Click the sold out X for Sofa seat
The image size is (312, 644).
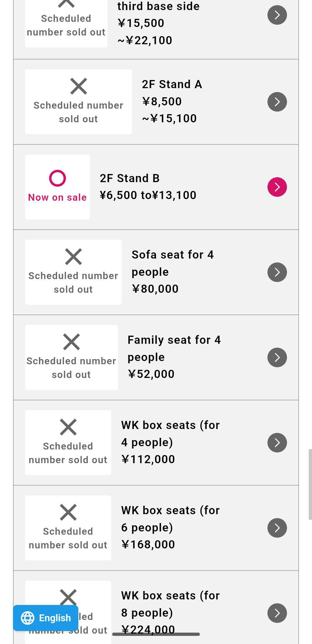tap(73, 257)
